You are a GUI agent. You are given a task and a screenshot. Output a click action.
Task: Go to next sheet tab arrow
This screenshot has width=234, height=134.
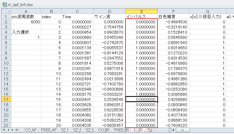[12, 130]
